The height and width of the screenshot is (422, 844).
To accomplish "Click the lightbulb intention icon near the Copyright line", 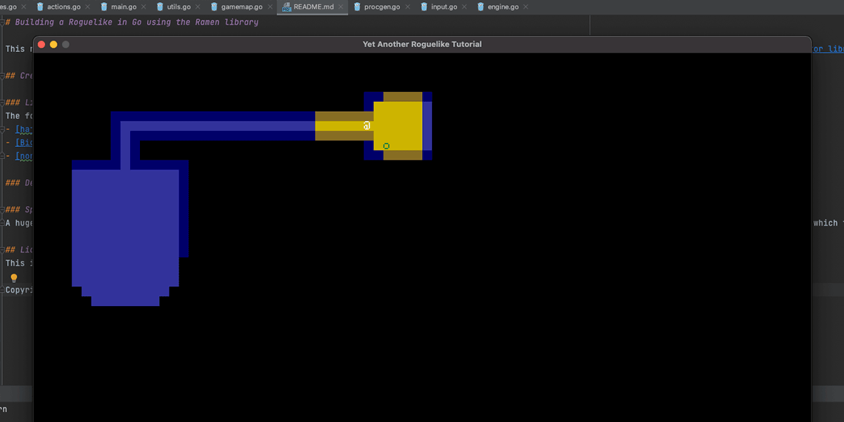I will 13,278.
